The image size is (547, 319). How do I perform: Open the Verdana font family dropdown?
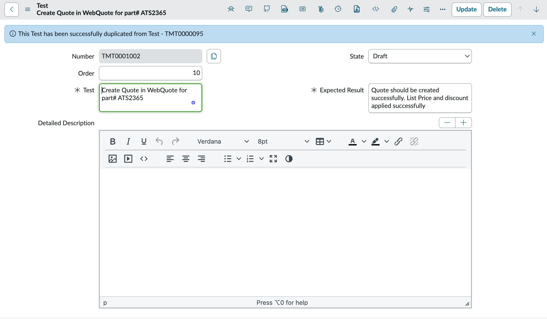(x=223, y=141)
